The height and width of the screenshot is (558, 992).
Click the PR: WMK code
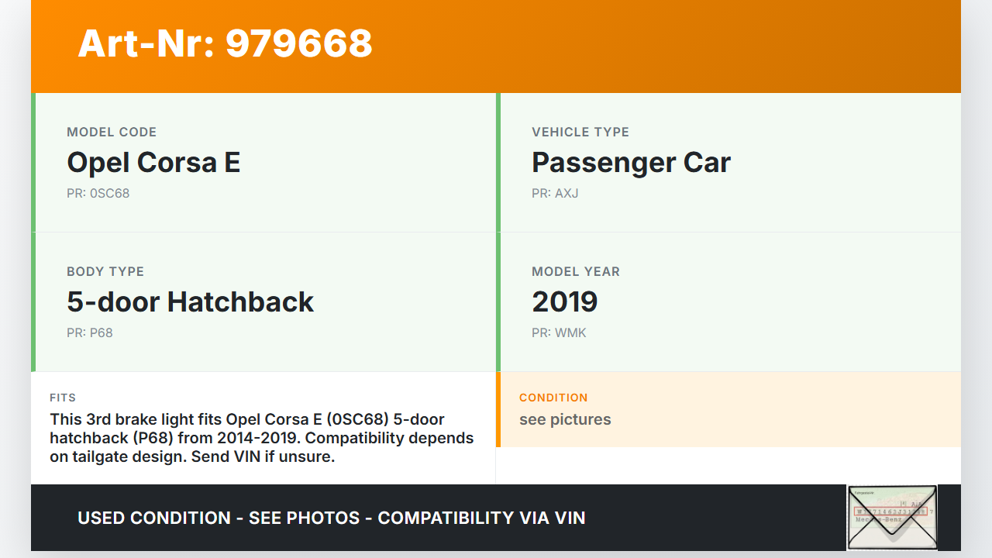coord(559,333)
